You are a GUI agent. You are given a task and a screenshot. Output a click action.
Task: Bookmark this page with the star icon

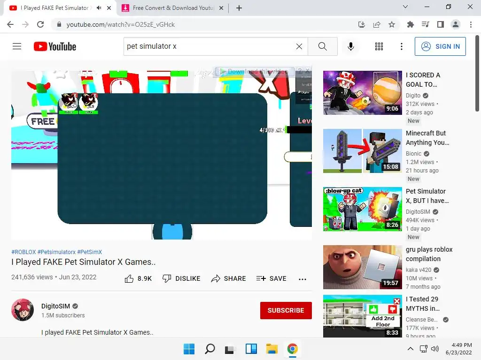coord(391,24)
